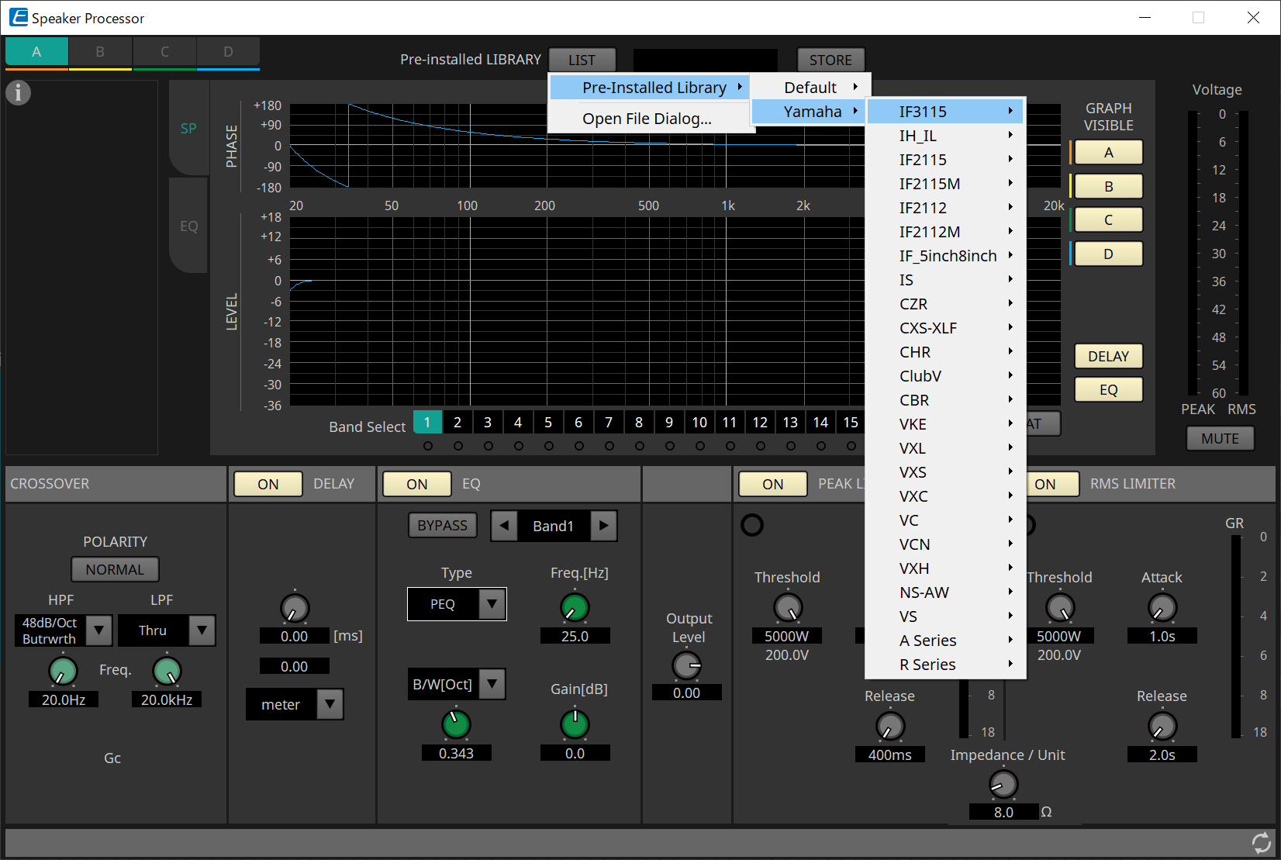The image size is (1281, 860).
Task: Toggle the EQ section ON button
Action: tap(416, 483)
